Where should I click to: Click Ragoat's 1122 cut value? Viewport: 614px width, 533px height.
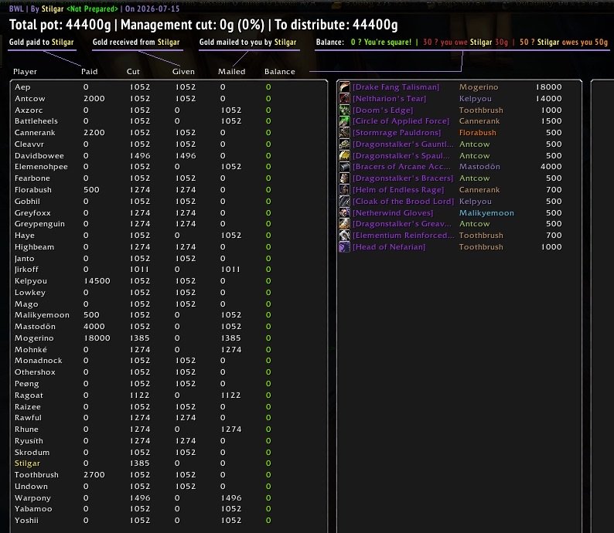click(x=140, y=395)
